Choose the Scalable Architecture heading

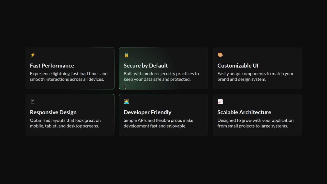point(244,112)
